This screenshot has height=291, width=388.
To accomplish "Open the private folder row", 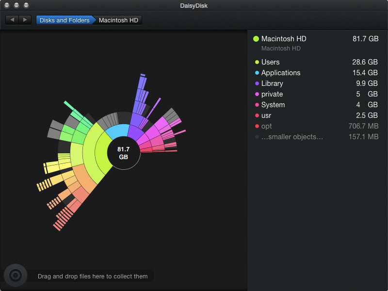I will pyautogui.click(x=316, y=94).
